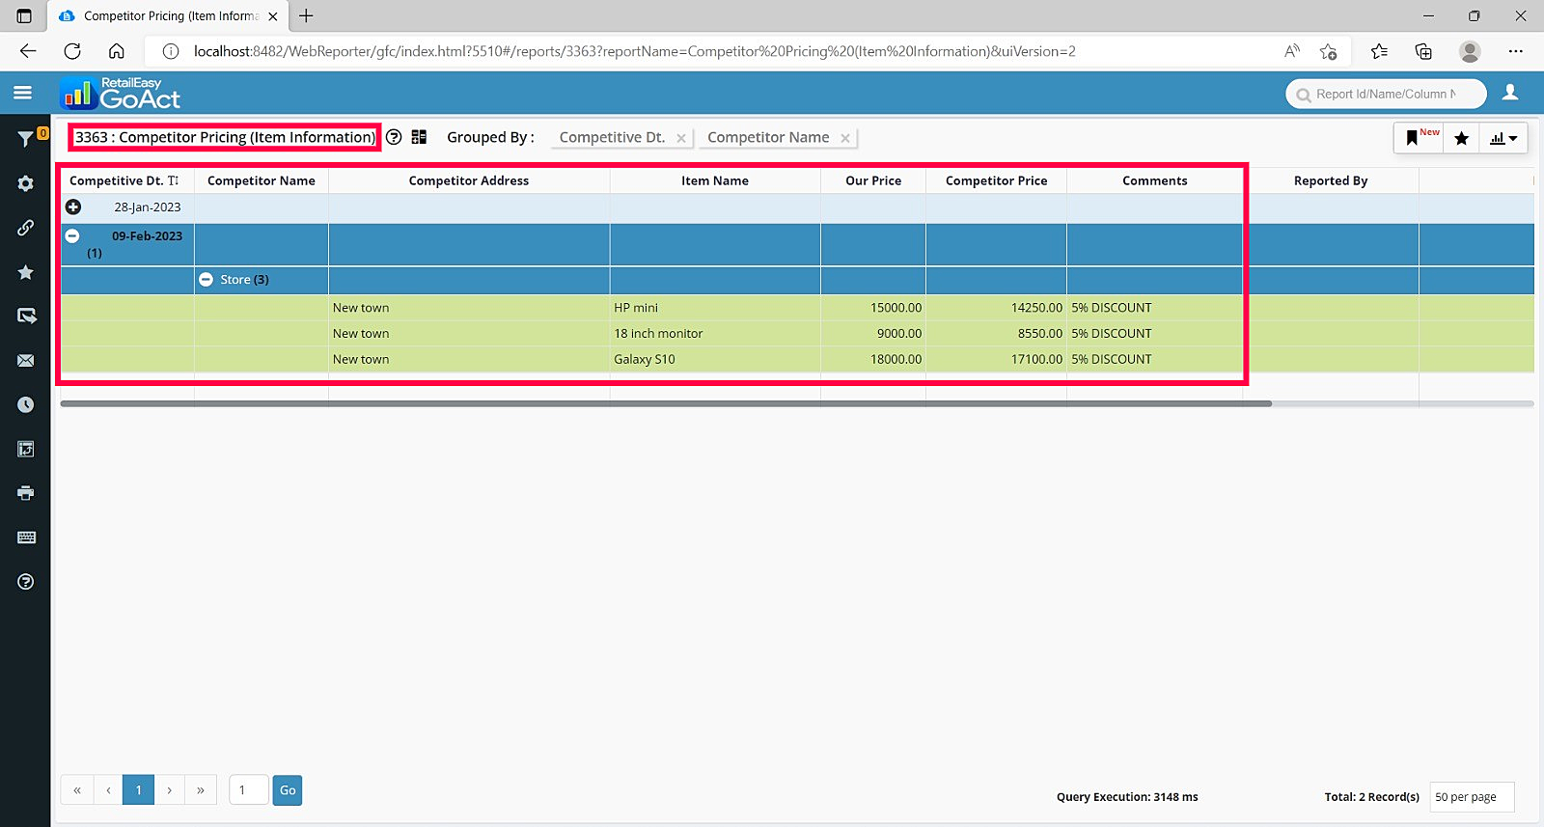The height and width of the screenshot is (827, 1544).
Task: Click the browser back arrow
Action: [28, 51]
